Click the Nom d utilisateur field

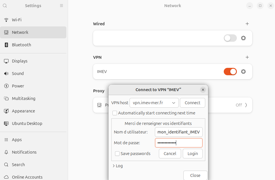[x=178, y=132]
